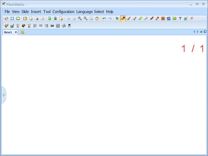
Task: Click the video camera icon
Action: click(x=52, y=26)
